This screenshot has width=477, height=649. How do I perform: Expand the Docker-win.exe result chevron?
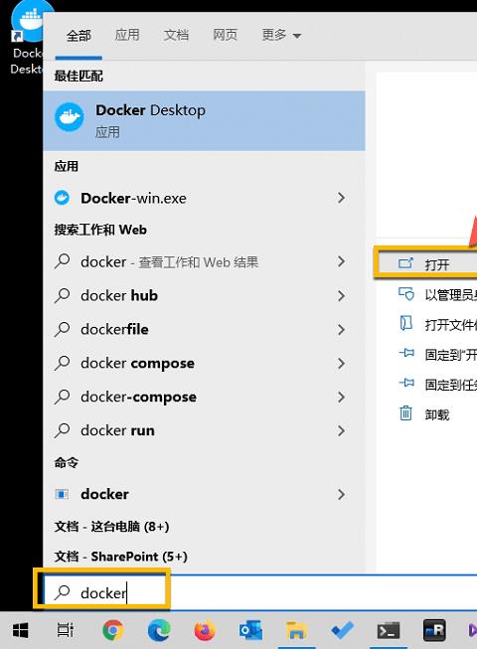click(341, 198)
